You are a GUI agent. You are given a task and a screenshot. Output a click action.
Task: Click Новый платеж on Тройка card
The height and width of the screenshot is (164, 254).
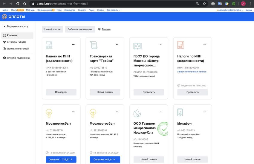(105, 92)
